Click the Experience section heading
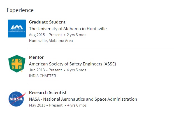The image size is (174, 118). 20,10
